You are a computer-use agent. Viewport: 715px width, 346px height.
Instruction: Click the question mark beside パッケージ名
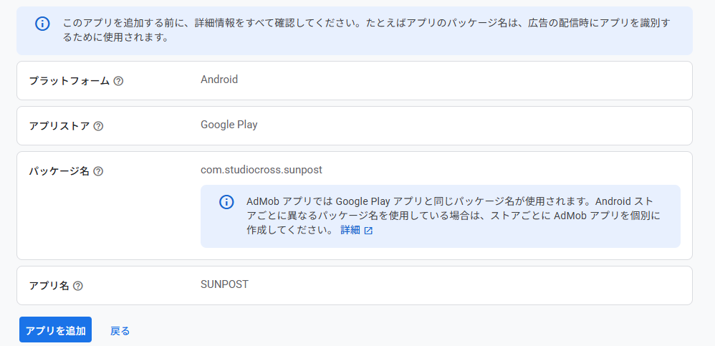point(98,171)
